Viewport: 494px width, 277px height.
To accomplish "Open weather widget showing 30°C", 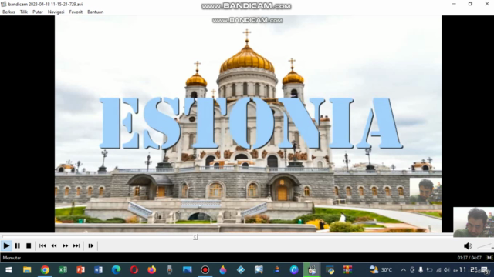I will (x=381, y=270).
